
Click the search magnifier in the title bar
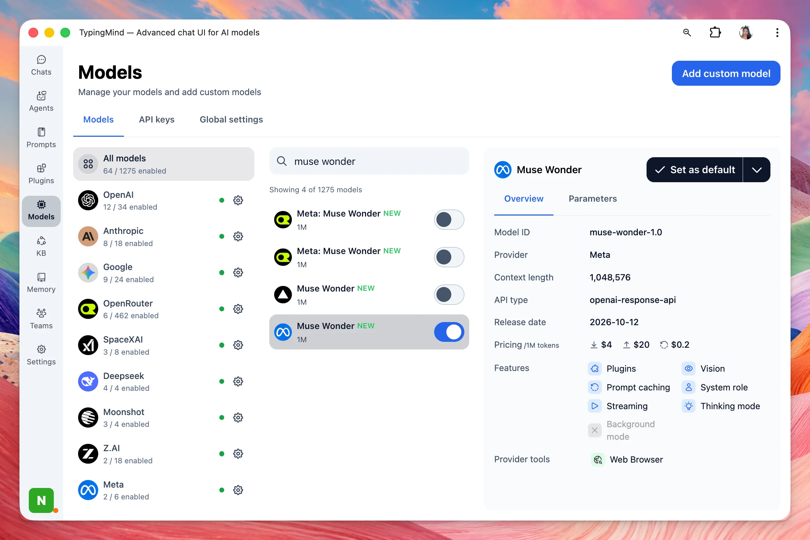[687, 33]
